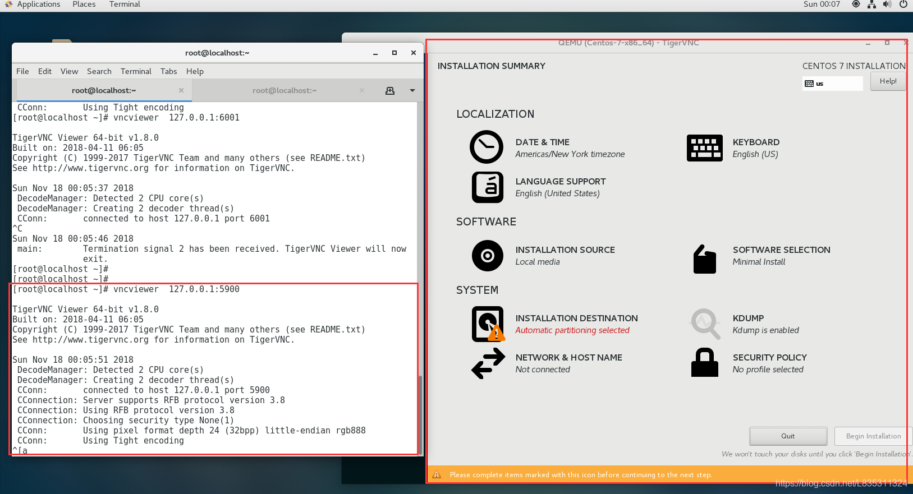Click 'Kdump is enabled' text
The height and width of the screenshot is (494, 913).
(x=765, y=330)
